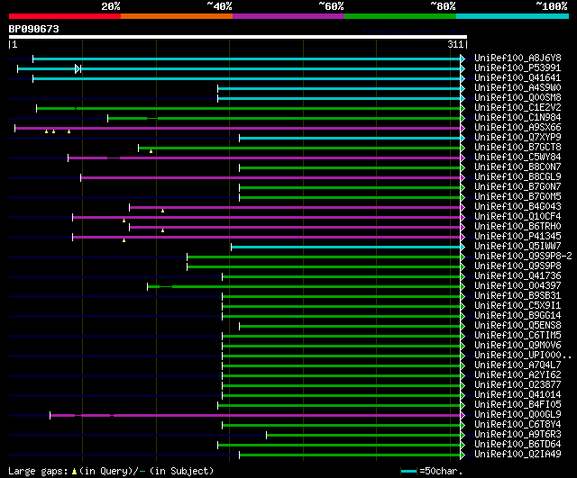Click the end arrow of UniRef100_Q00GL9 alignment
The height and width of the screenshot is (478, 577).
463,415
